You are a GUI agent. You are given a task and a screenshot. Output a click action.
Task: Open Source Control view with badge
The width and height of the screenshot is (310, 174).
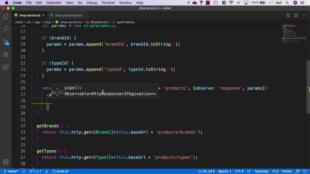(6, 42)
